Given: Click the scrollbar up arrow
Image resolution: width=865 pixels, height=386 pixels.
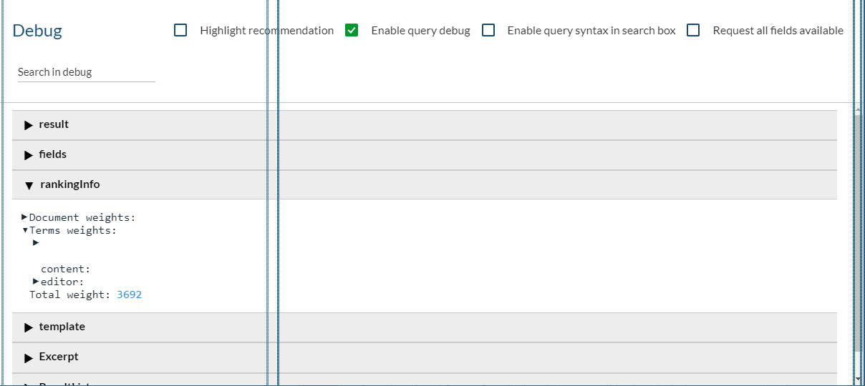Looking at the screenshot, I should (x=859, y=110).
